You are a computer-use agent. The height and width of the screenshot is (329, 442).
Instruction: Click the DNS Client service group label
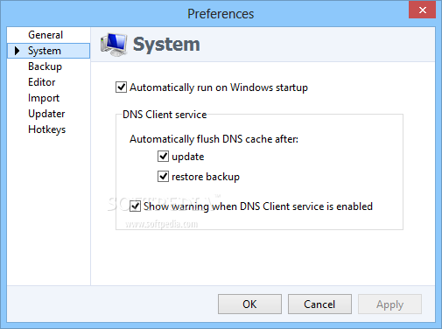point(165,115)
